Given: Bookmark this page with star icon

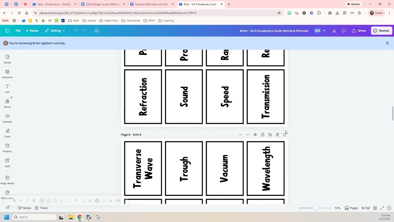Looking at the screenshot, I should (x=279, y=13).
